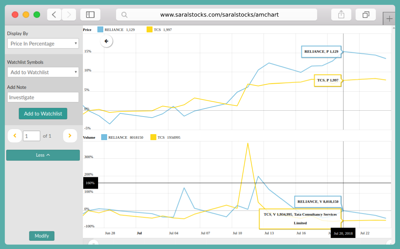Click the round chart back arrow button
The height and width of the screenshot is (249, 400).
(106, 41)
